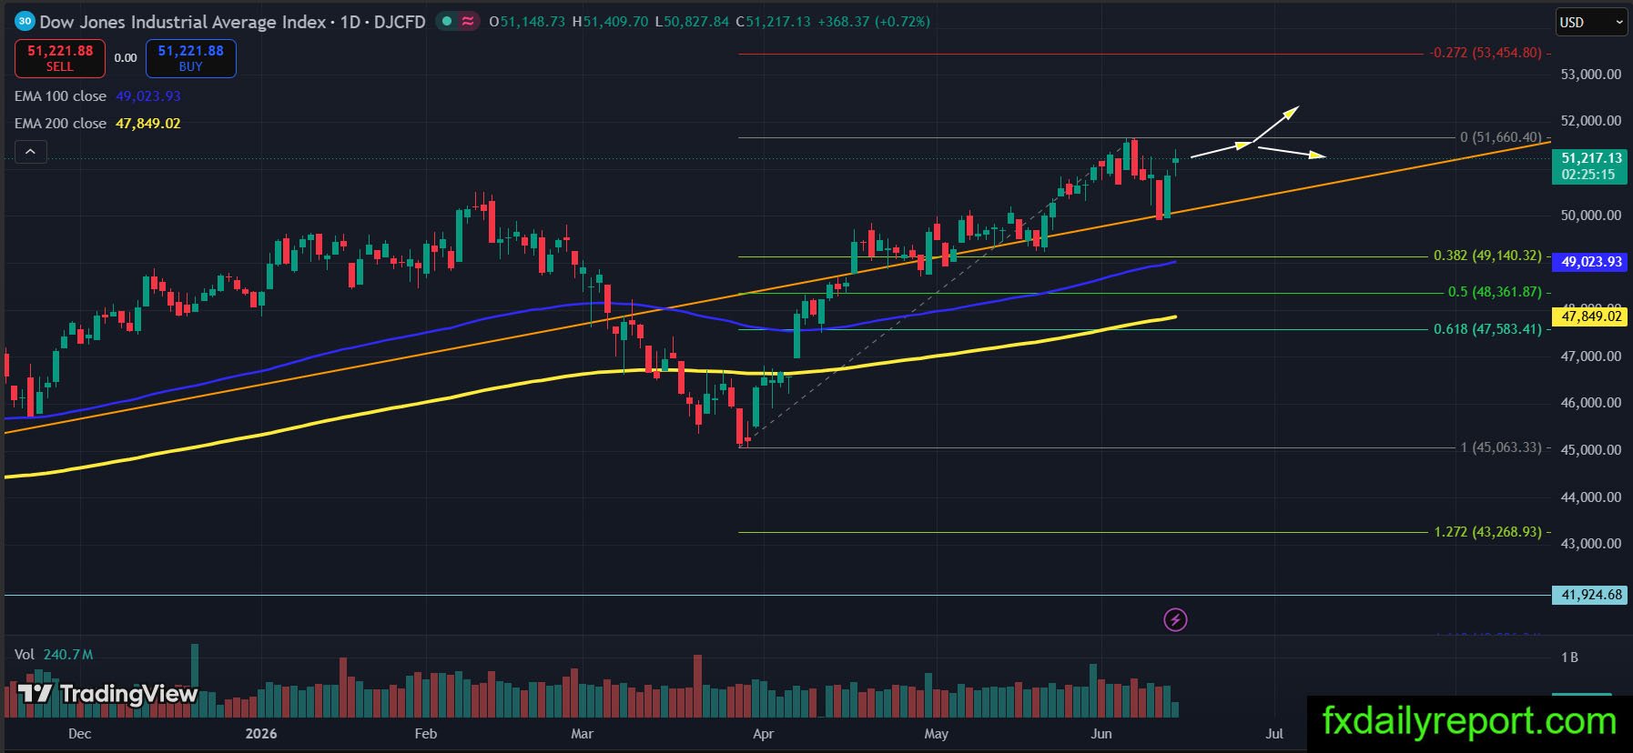This screenshot has width=1633, height=753.
Task: Click the Apr label on the time axis
Action: click(x=763, y=734)
